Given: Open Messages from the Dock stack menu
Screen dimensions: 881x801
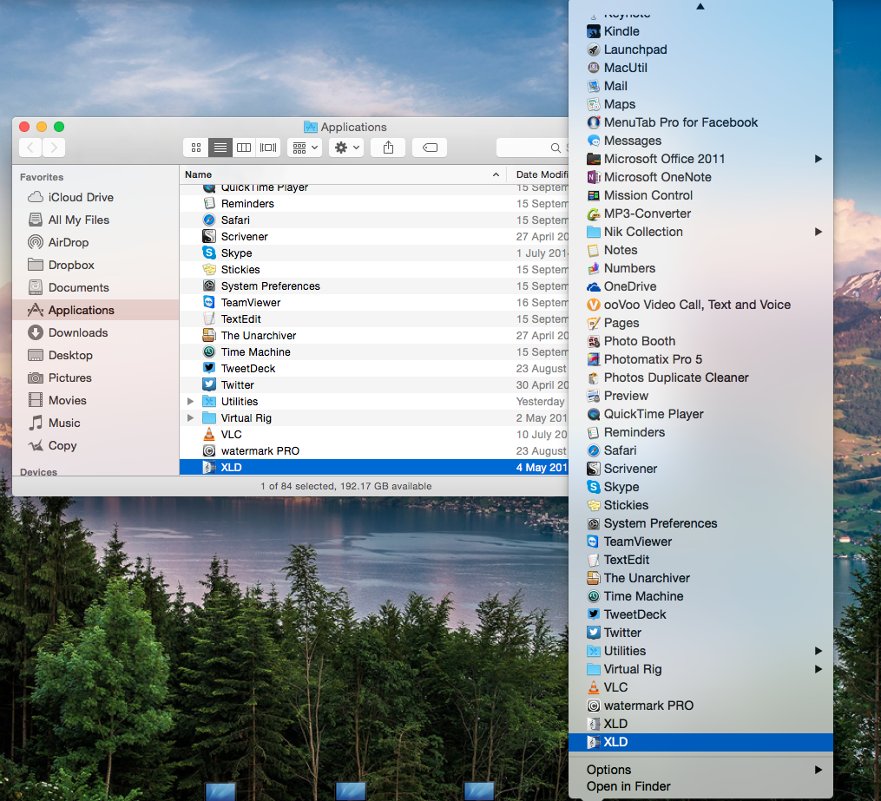Looking at the screenshot, I should click(700, 141).
